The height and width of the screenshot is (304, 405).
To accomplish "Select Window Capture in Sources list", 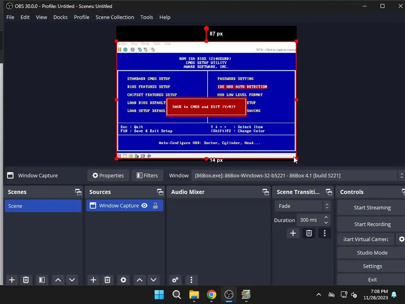I will (x=125, y=205).
